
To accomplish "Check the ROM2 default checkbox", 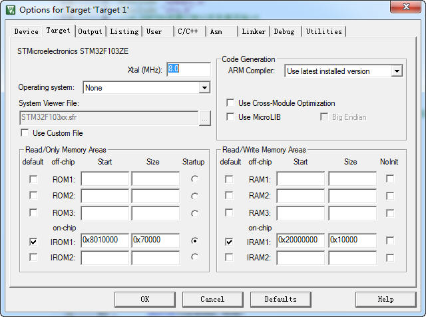I will 33,196.
